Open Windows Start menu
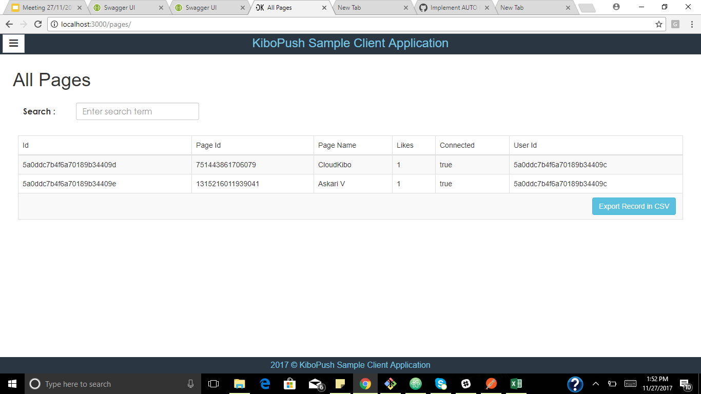 coord(12,384)
